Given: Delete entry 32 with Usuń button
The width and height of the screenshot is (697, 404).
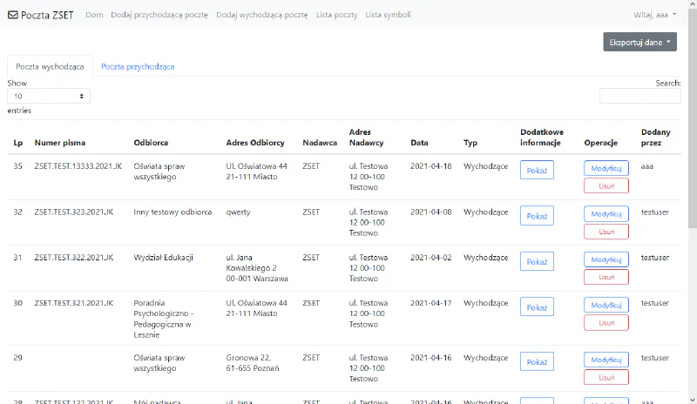Looking at the screenshot, I should pos(606,232).
